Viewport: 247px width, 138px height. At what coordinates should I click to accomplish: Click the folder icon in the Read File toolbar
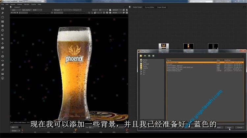[x=141, y=56]
